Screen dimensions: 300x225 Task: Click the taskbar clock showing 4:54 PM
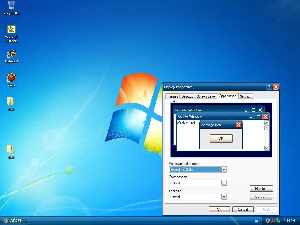tap(289, 221)
